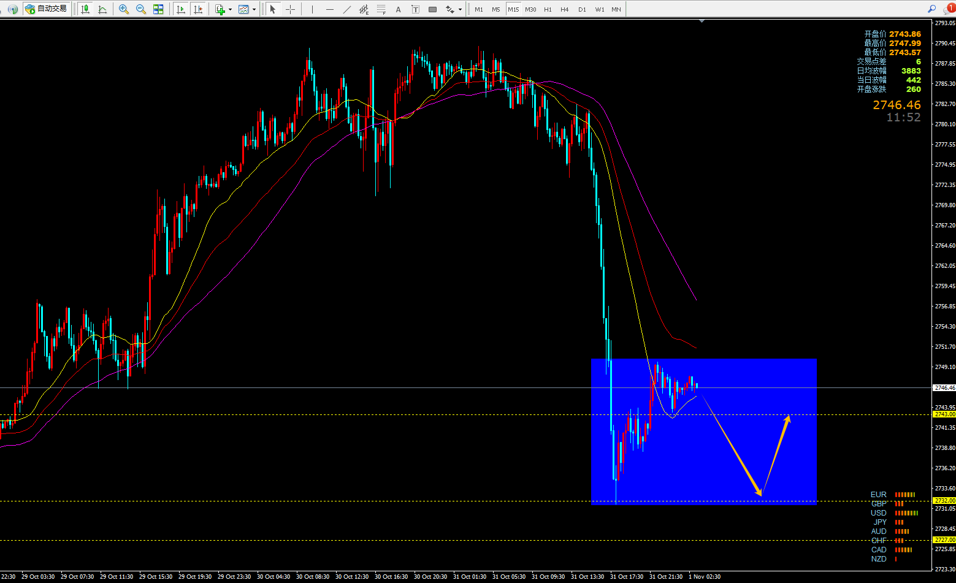The height and width of the screenshot is (583, 956).
Task: Click the 交易点差 6 spread value
Action: pyautogui.click(x=918, y=62)
